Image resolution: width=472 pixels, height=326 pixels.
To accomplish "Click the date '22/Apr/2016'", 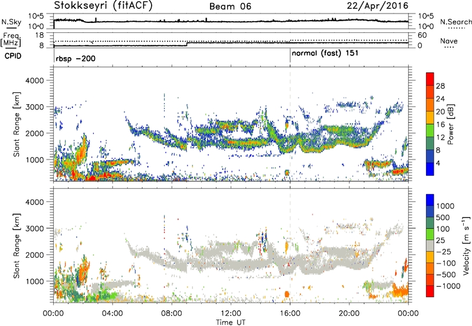I will pyautogui.click(x=378, y=6).
